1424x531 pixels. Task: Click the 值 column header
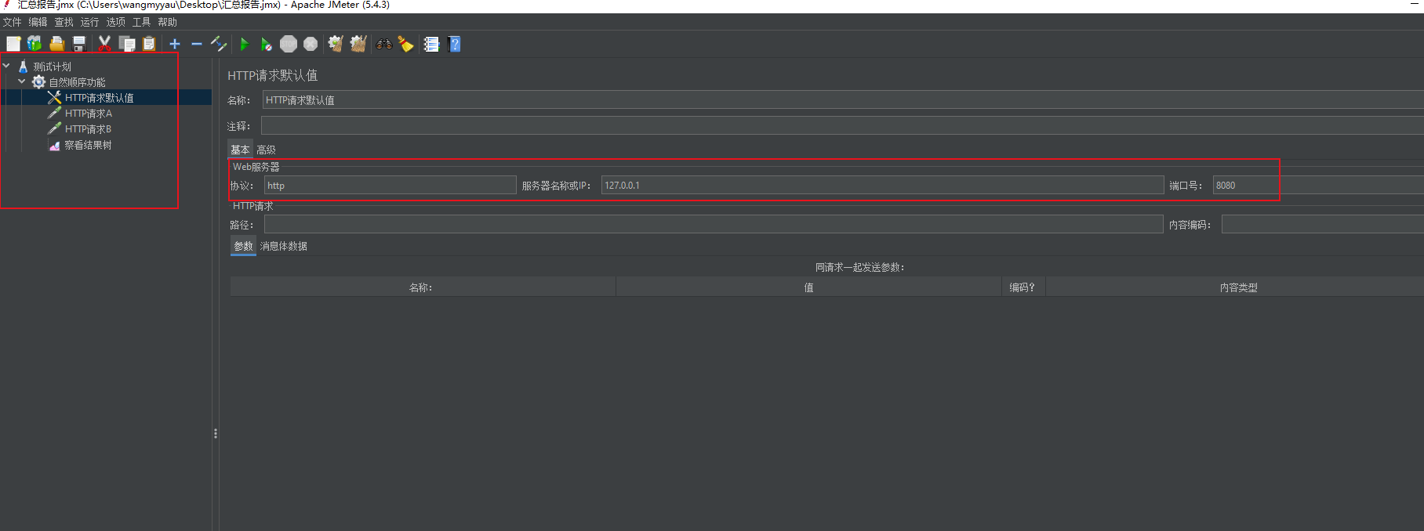808,287
